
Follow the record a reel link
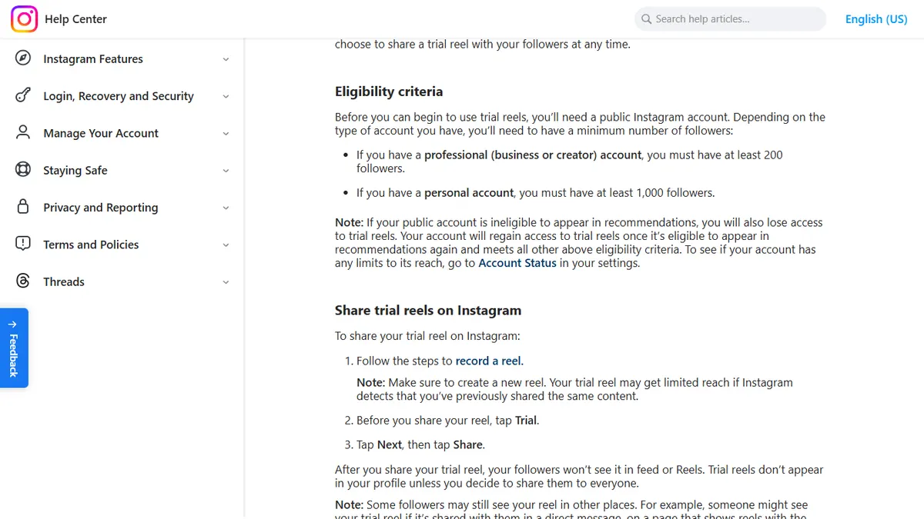488,361
